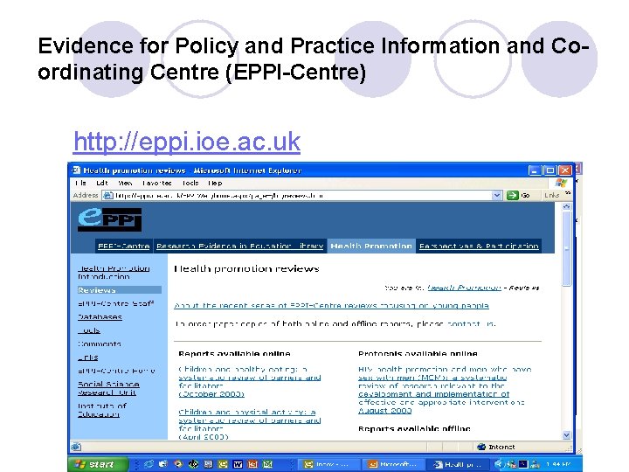Open Comments in the sidebar
629x472 pixels.
(x=100, y=344)
